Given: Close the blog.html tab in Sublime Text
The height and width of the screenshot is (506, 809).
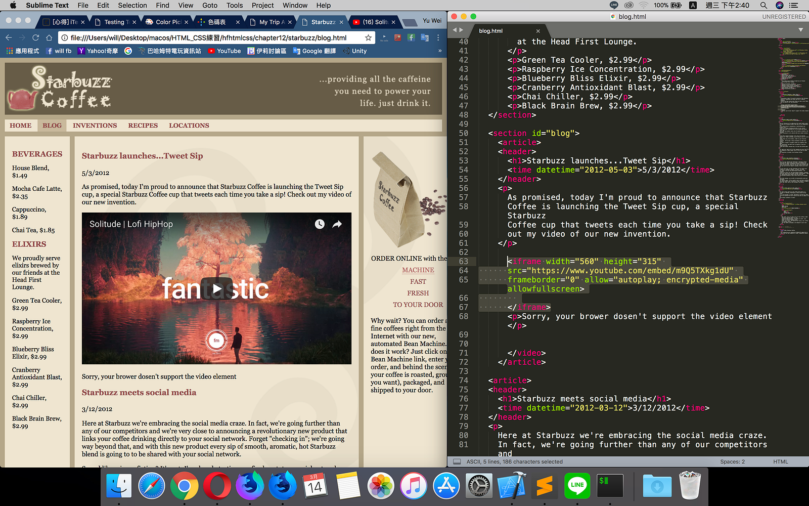Looking at the screenshot, I should (538, 31).
